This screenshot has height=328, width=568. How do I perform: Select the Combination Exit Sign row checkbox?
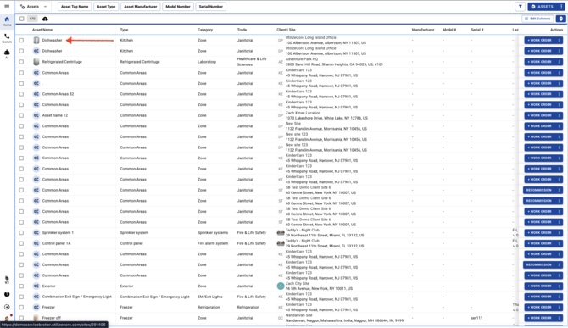click(21, 297)
